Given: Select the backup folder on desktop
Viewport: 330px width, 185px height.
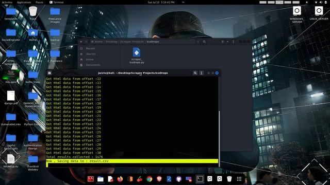Looking at the screenshot, I should (x=55, y=35).
